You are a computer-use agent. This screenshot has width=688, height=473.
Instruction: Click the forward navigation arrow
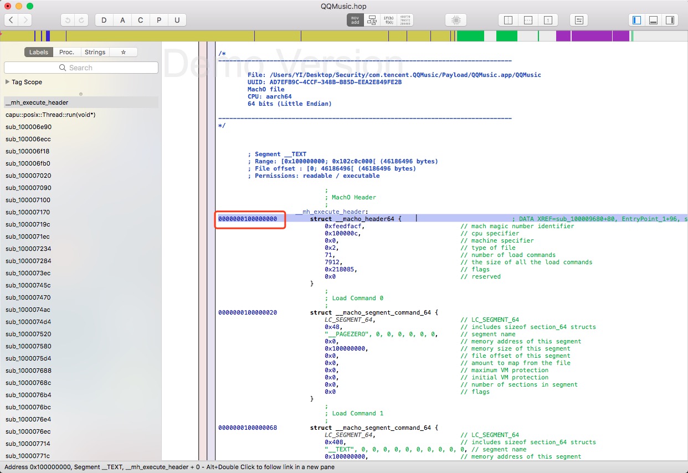25,20
